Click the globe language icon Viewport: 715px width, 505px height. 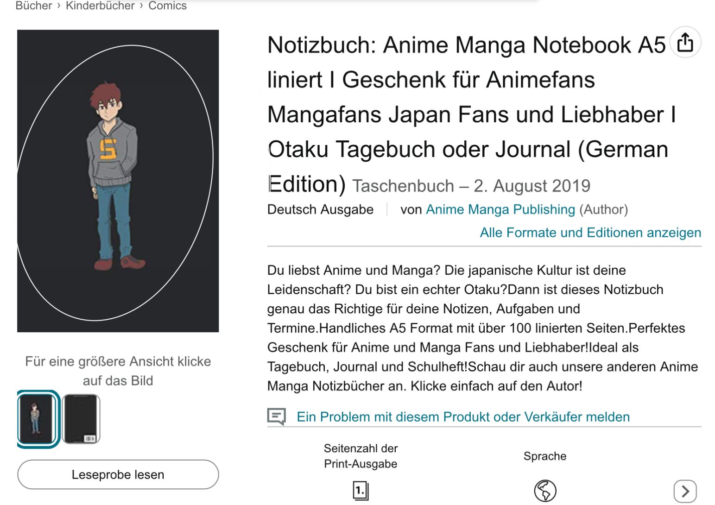(x=545, y=491)
